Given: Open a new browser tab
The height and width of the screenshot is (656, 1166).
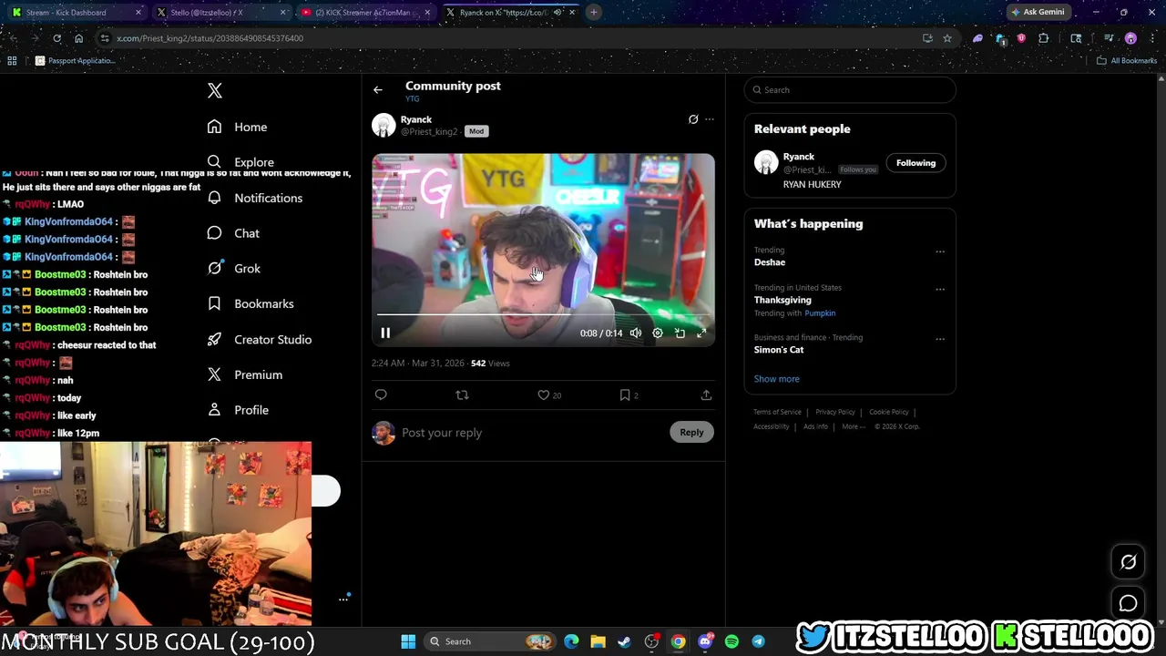Looking at the screenshot, I should tap(593, 13).
